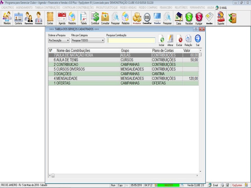Click Alterar pencil icon
The image size is (251, 188).
click(x=170, y=40)
